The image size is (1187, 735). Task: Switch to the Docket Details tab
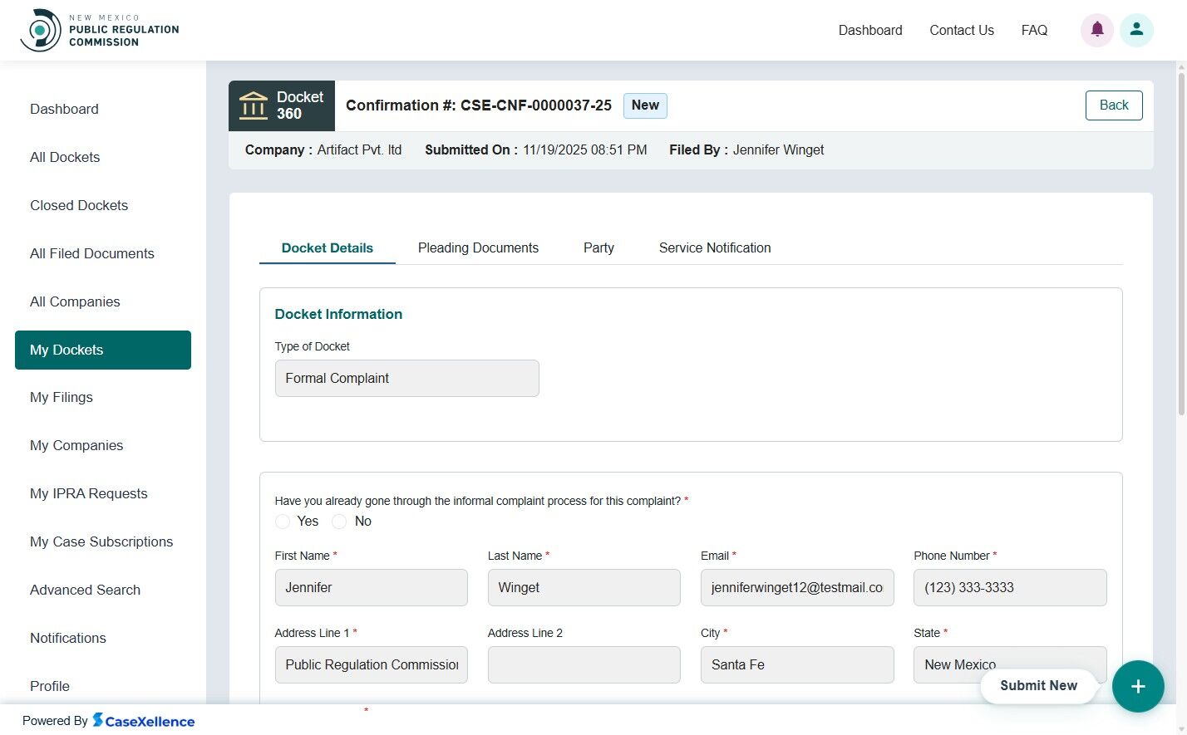click(x=328, y=247)
